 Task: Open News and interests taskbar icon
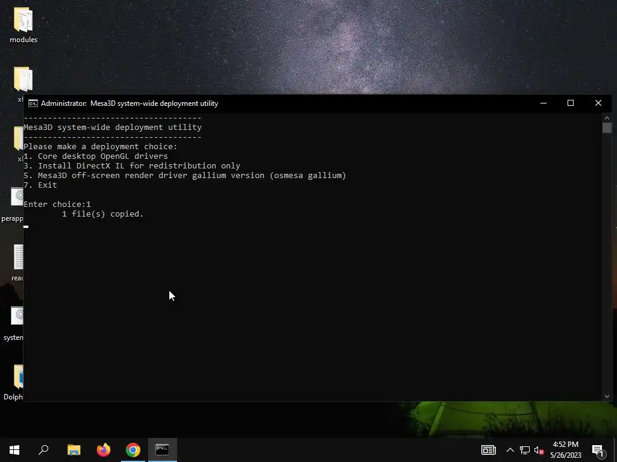coord(488,450)
